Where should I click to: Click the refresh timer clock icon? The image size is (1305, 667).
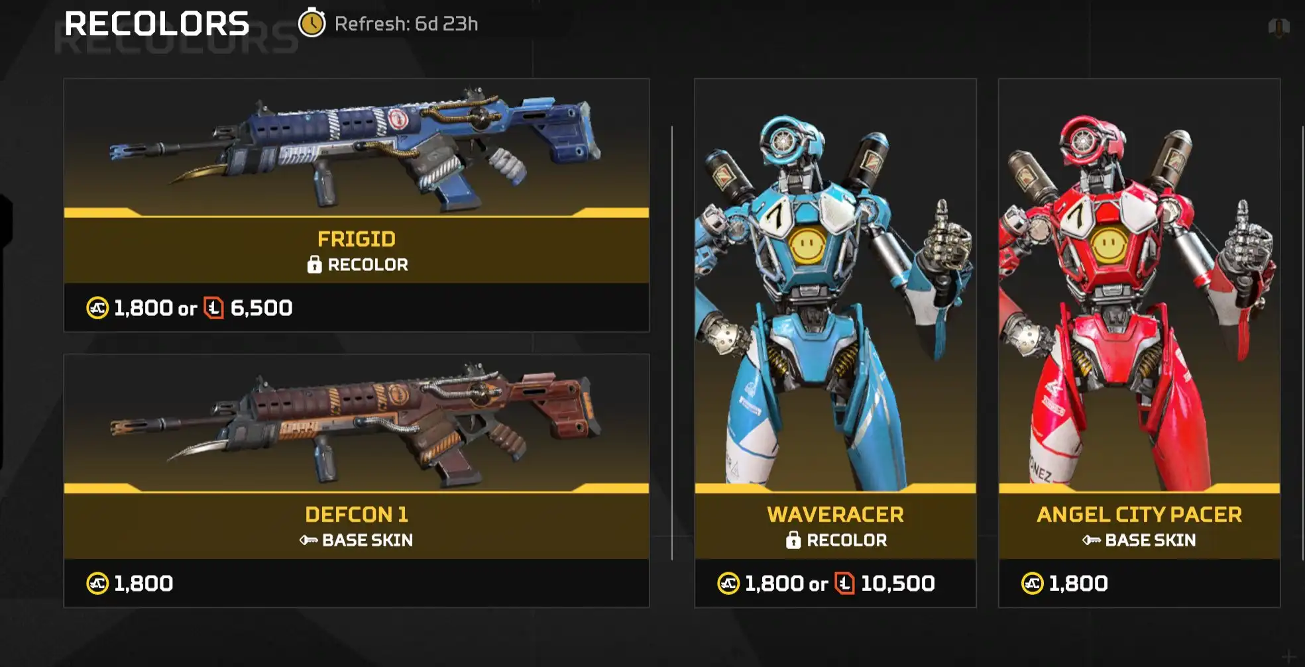coord(312,23)
